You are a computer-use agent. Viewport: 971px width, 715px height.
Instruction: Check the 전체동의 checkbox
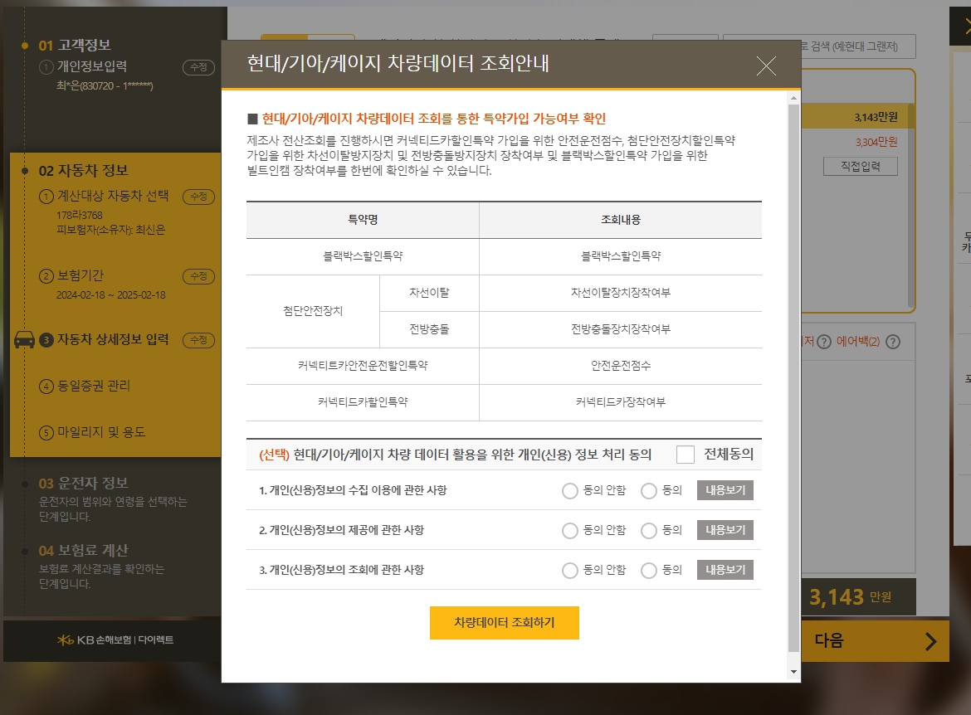(685, 455)
